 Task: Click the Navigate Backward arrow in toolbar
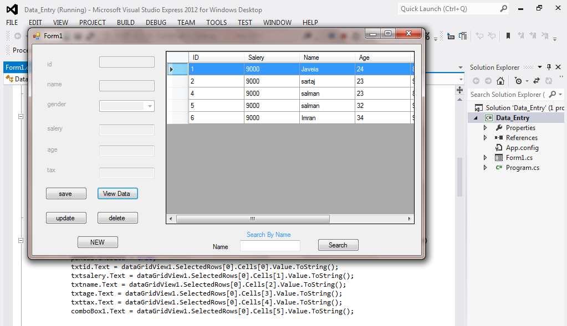pos(17,36)
